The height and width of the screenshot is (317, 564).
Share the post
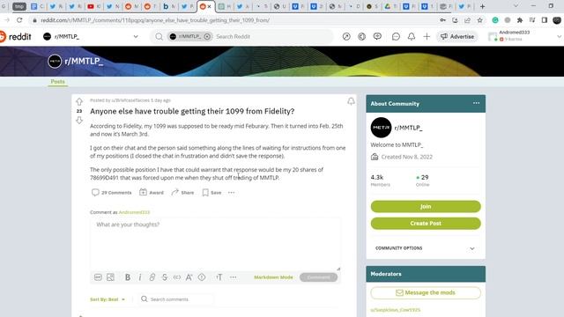tap(182, 193)
